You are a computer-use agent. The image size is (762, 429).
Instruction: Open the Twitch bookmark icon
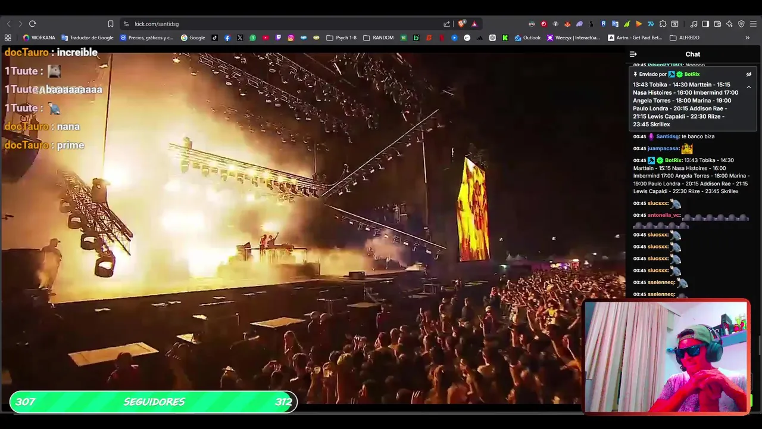pos(278,38)
